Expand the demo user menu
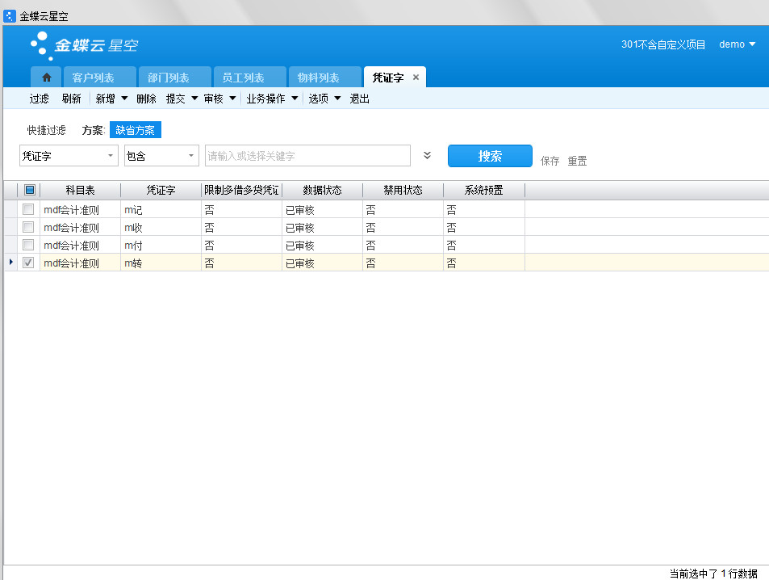This screenshot has height=580, width=769. (737, 44)
